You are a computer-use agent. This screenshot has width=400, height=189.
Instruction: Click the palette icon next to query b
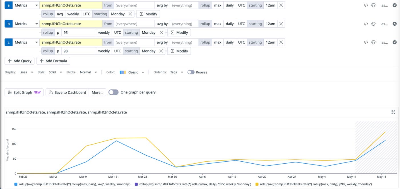373,23
